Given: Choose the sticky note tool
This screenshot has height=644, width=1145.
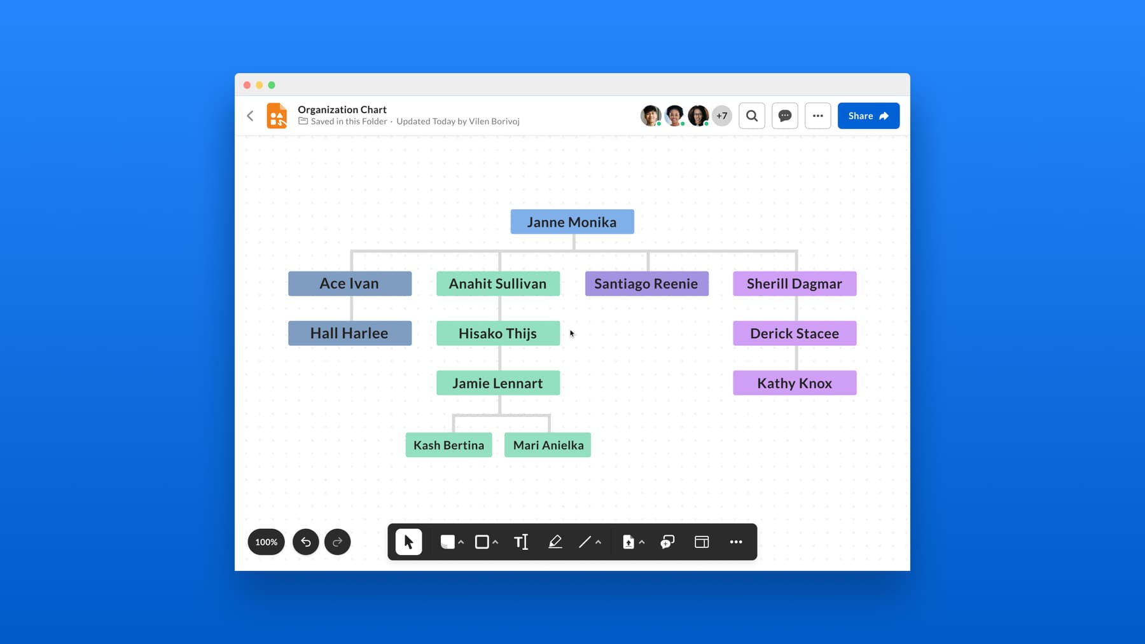Looking at the screenshot, I should click(x=447, y=542).
